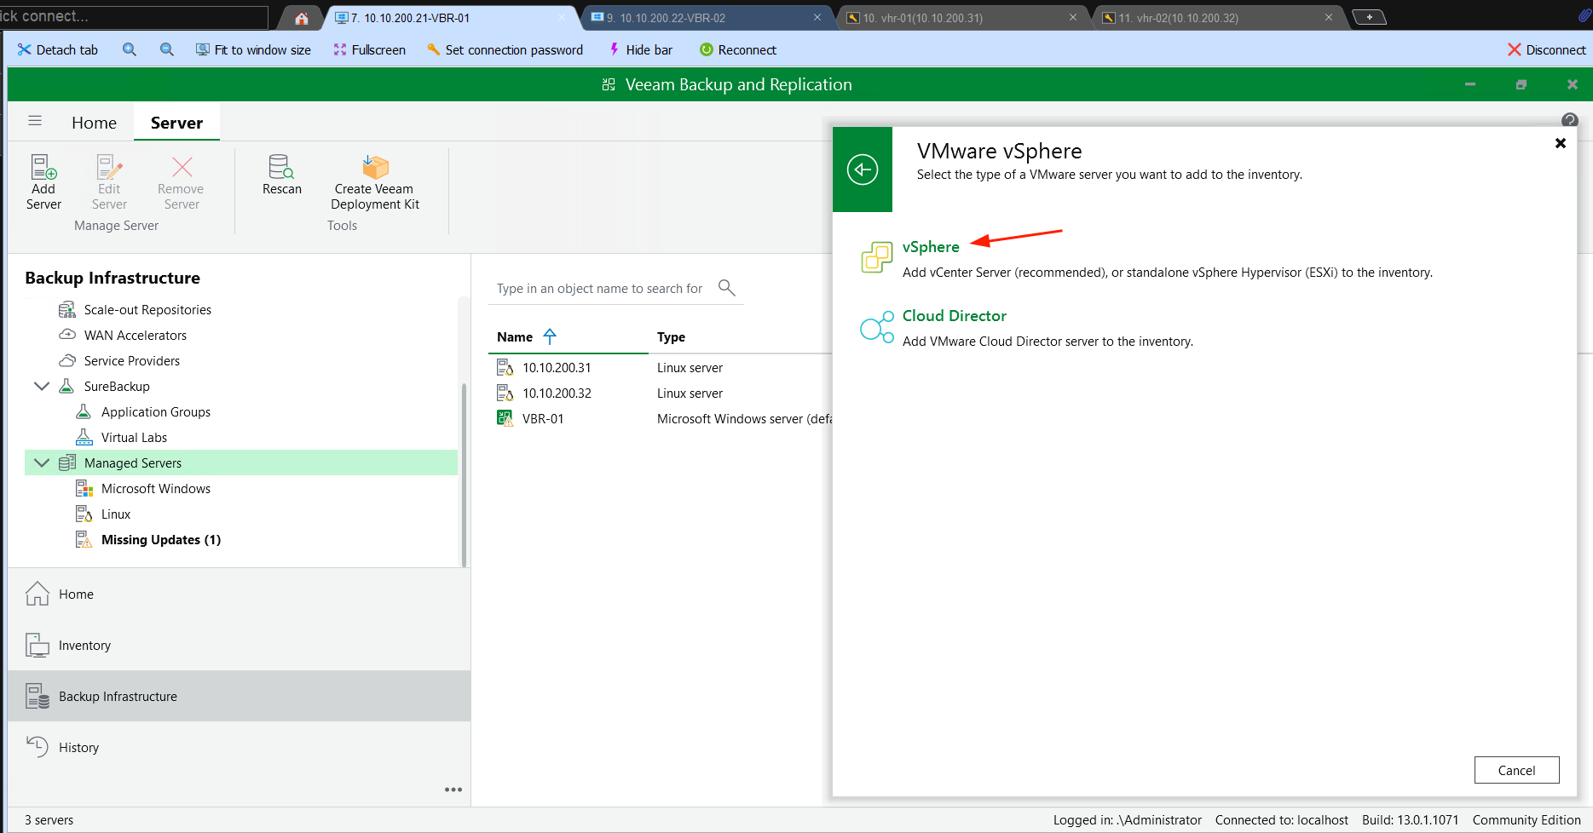Choose the Cloud Director server icon
1593x833 pixels.
[x=877, y=327]
